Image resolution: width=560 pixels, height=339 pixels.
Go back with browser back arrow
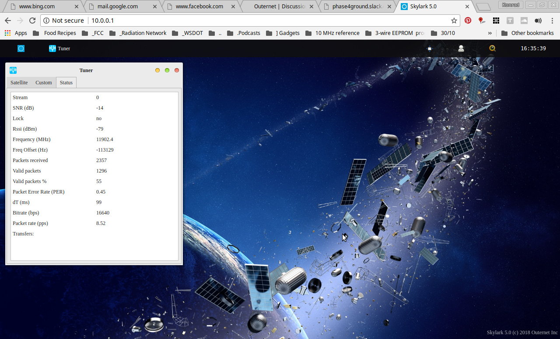coord(8,21)
